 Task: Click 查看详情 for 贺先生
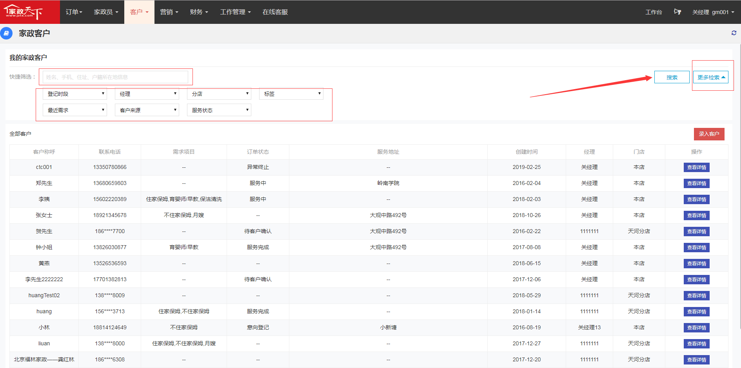[x=696, y=232]
